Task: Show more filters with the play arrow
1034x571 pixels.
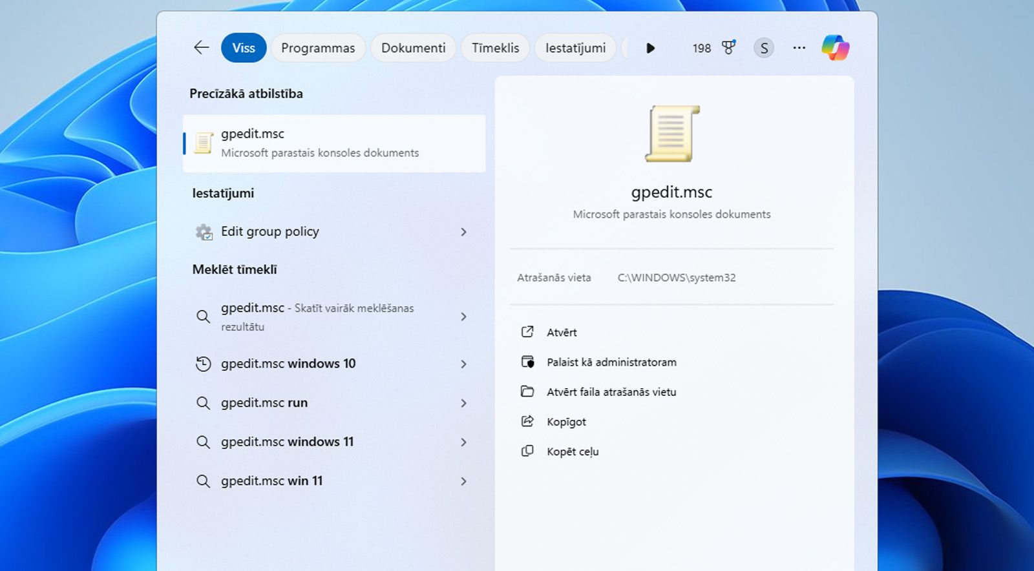Action: point(650,48)
